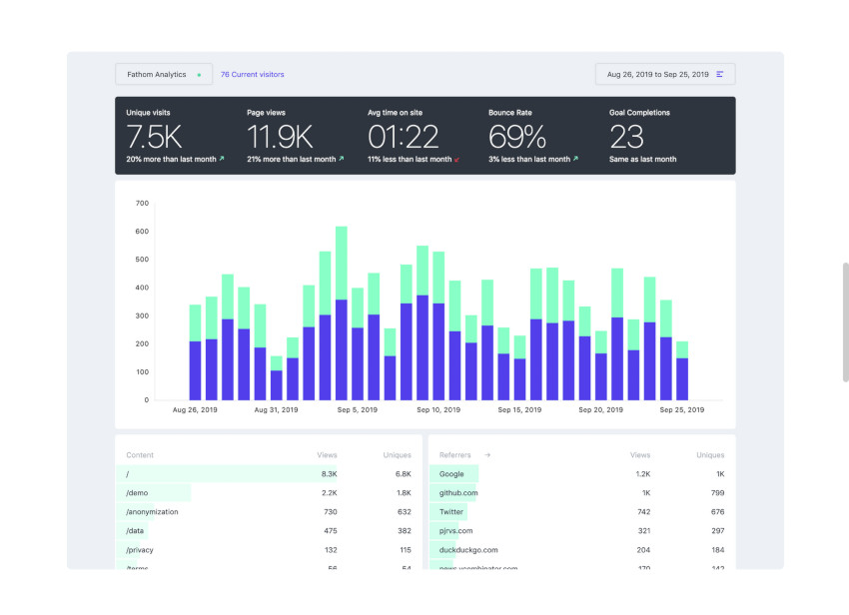Screen dimensions: 849x615
Task: Sort the Referrers table by Uniques
Action: pyautogui.click(x=710, y=455)
